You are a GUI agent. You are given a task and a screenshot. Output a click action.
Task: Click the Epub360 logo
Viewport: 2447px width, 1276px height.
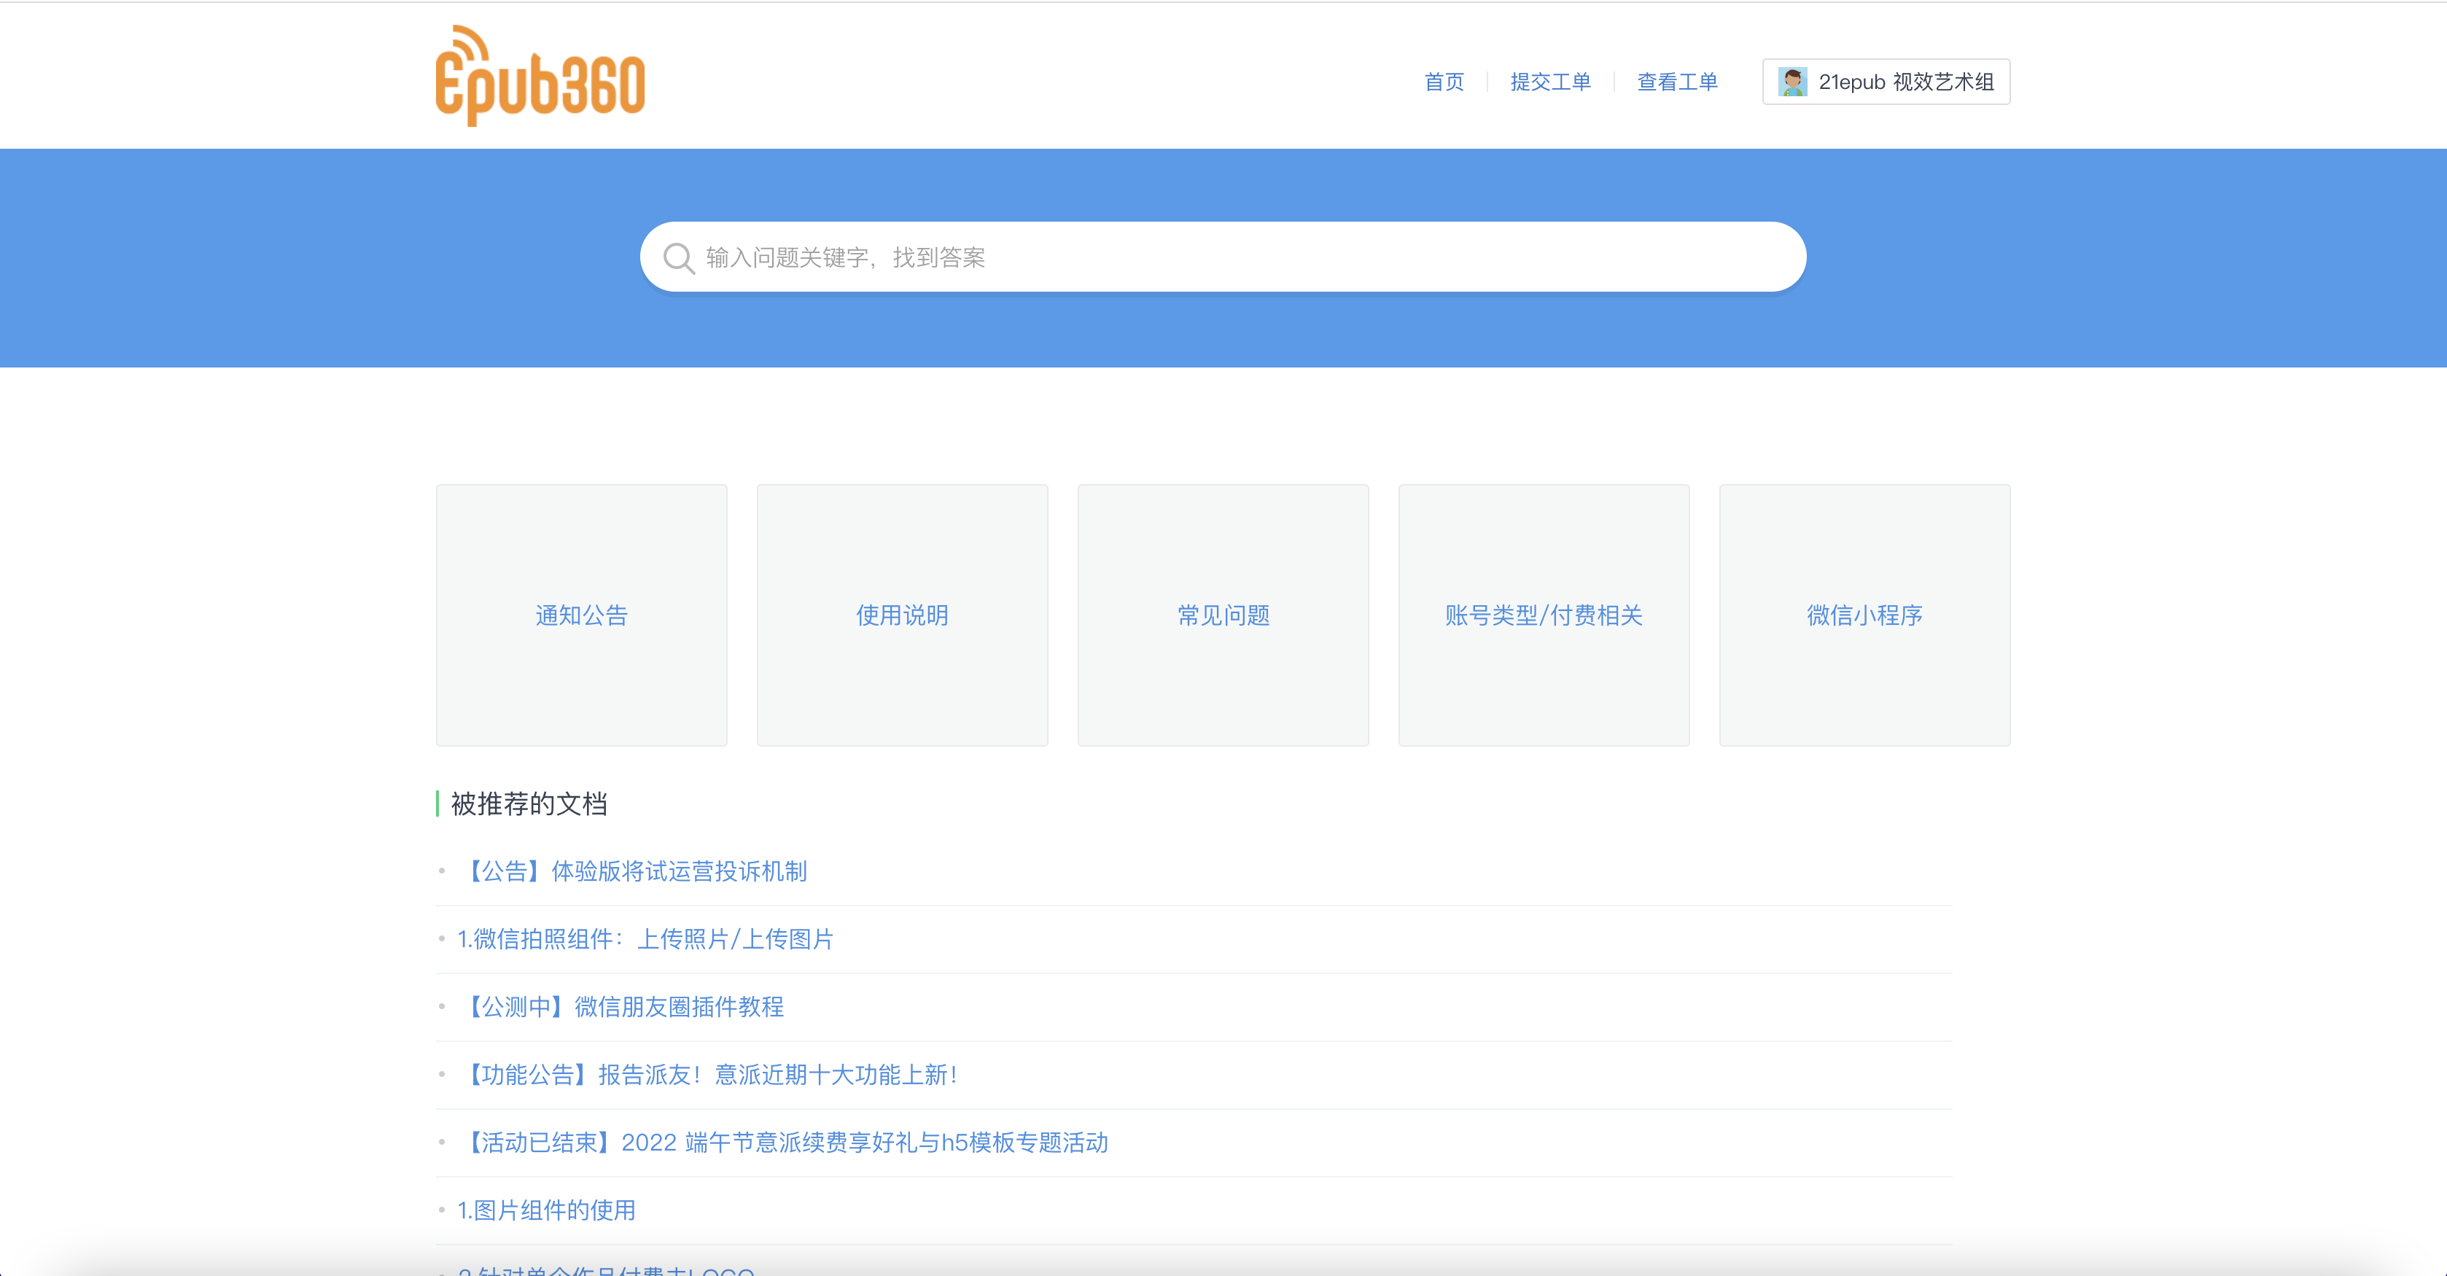click(x=540, y=77)
